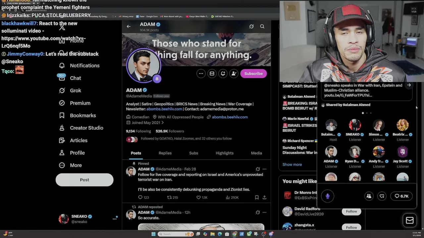Expand the Joined May 2021 chevron
The width and height of the screenshot is (424, 238).
point(162,123)
